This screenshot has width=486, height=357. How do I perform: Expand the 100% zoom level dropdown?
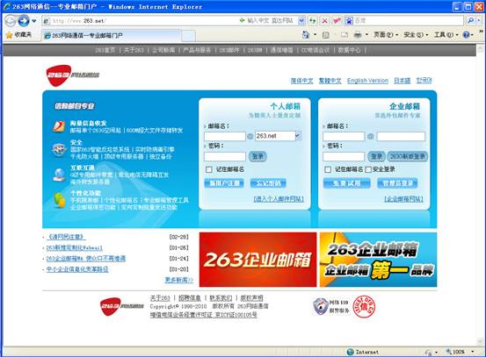(472, 352)
